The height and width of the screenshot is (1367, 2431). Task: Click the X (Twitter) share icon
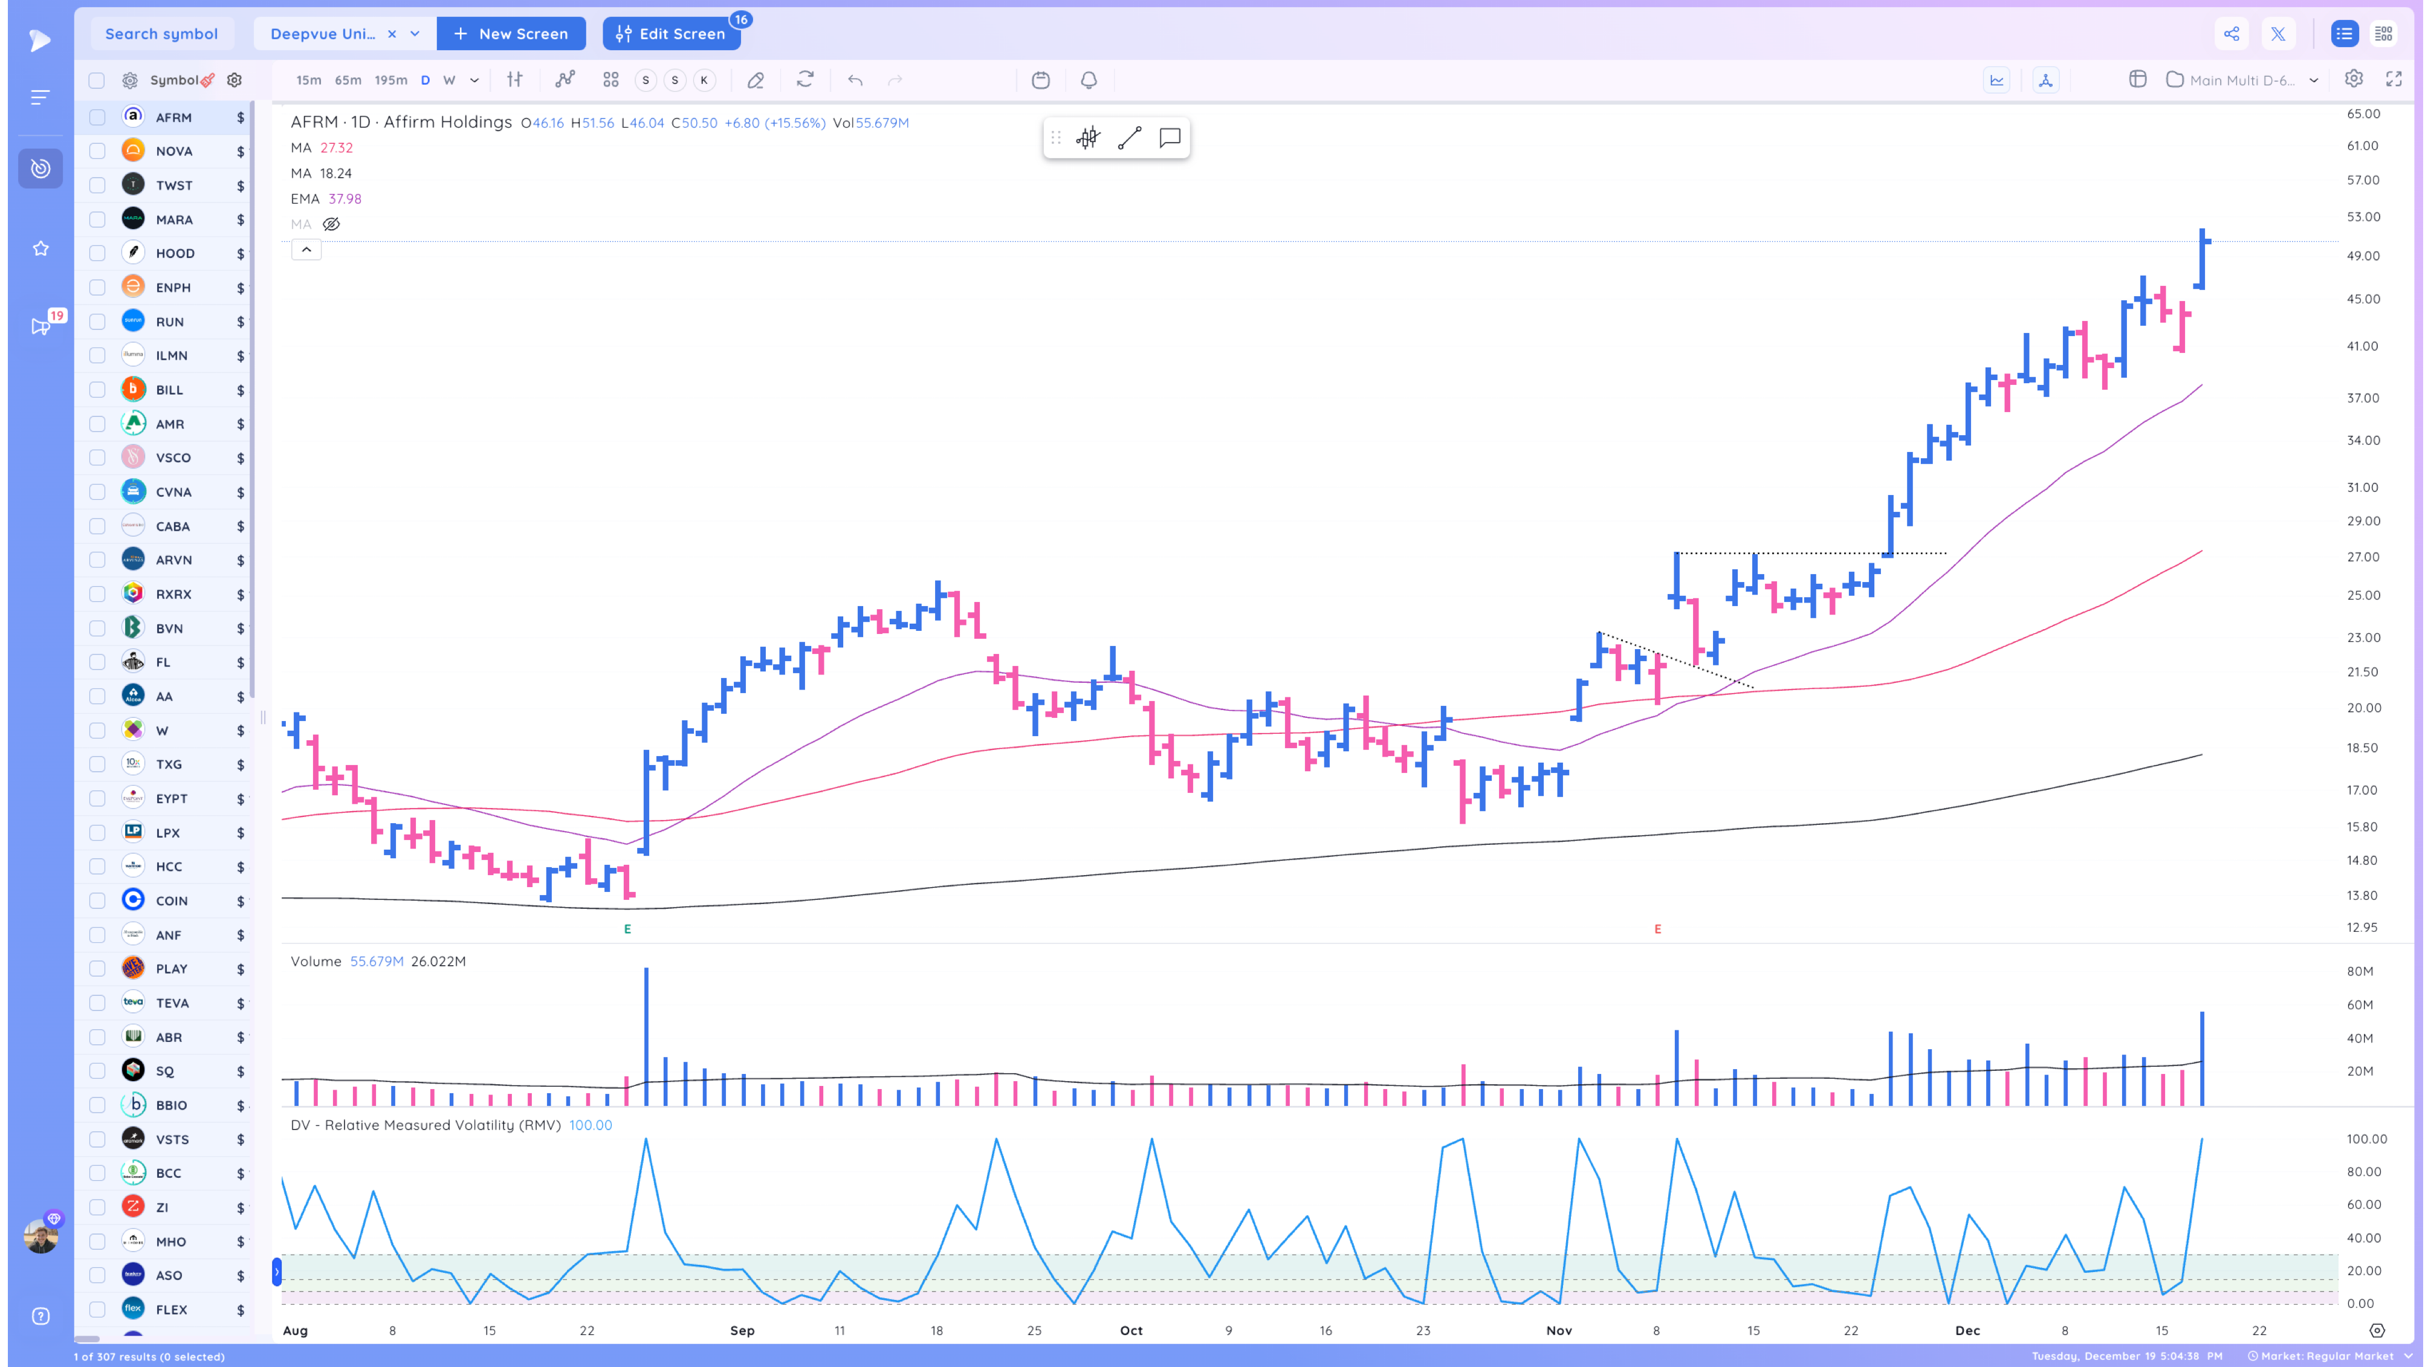[2278, 34]
